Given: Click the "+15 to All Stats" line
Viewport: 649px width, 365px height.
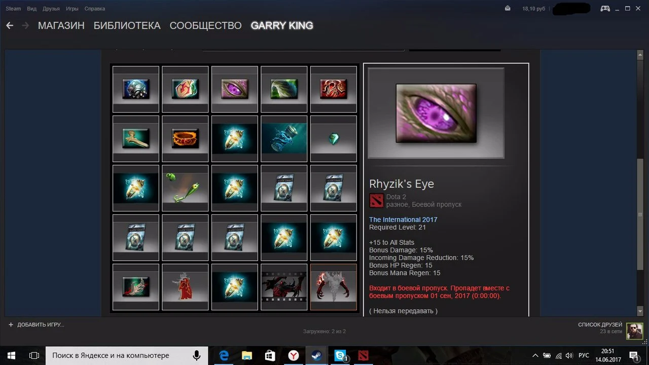Looking at the screenshot, I should tap(392, 242).
